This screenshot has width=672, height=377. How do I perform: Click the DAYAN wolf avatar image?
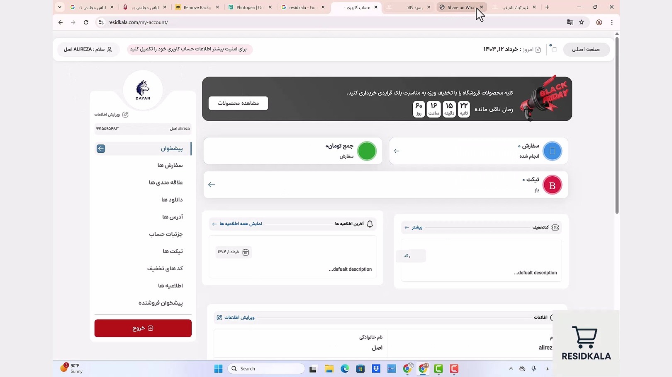click(x=143, y=90)
